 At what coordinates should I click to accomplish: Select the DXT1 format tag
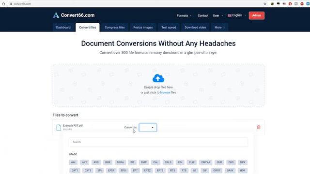tap(75, 170)
